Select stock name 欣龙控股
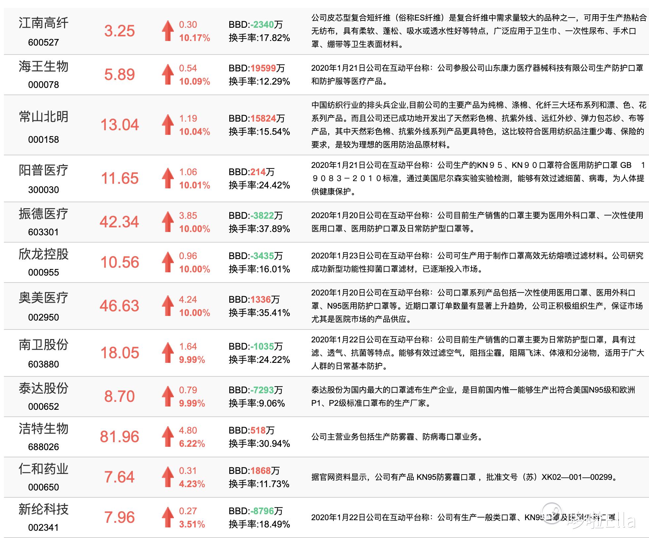The width and height of the screenshot is (649, 538). pos(44,254)
